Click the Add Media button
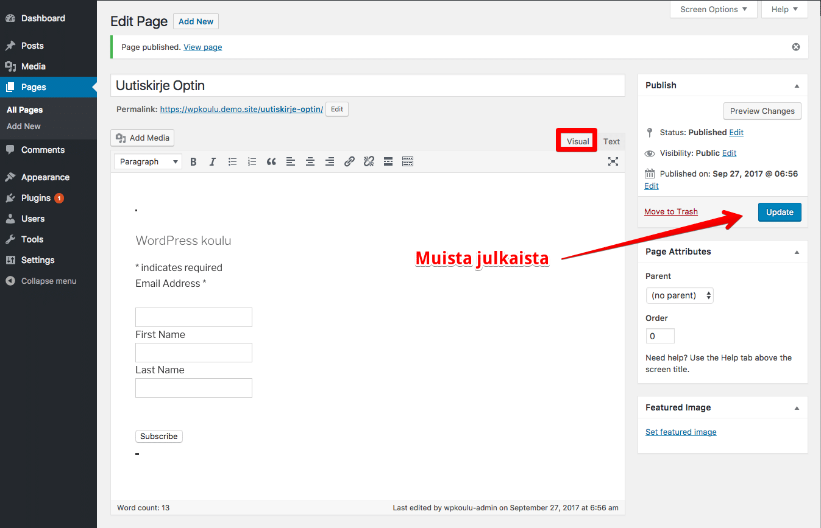This screenshot has width=821, height=528. point(143,138)
